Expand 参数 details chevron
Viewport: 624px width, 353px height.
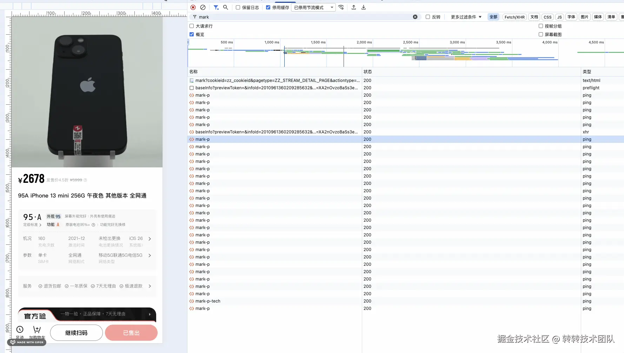(x=150, y=256)
